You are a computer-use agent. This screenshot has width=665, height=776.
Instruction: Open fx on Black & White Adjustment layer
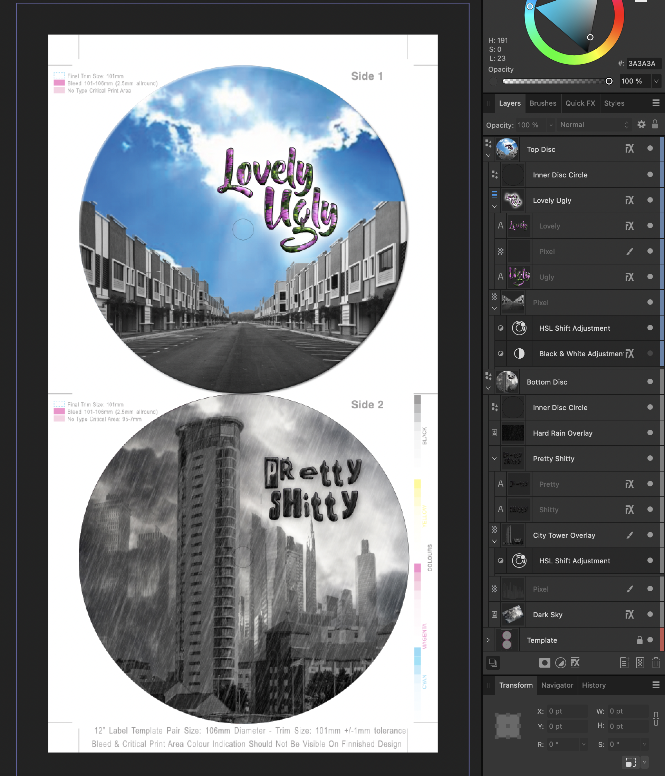pos(629,353)
